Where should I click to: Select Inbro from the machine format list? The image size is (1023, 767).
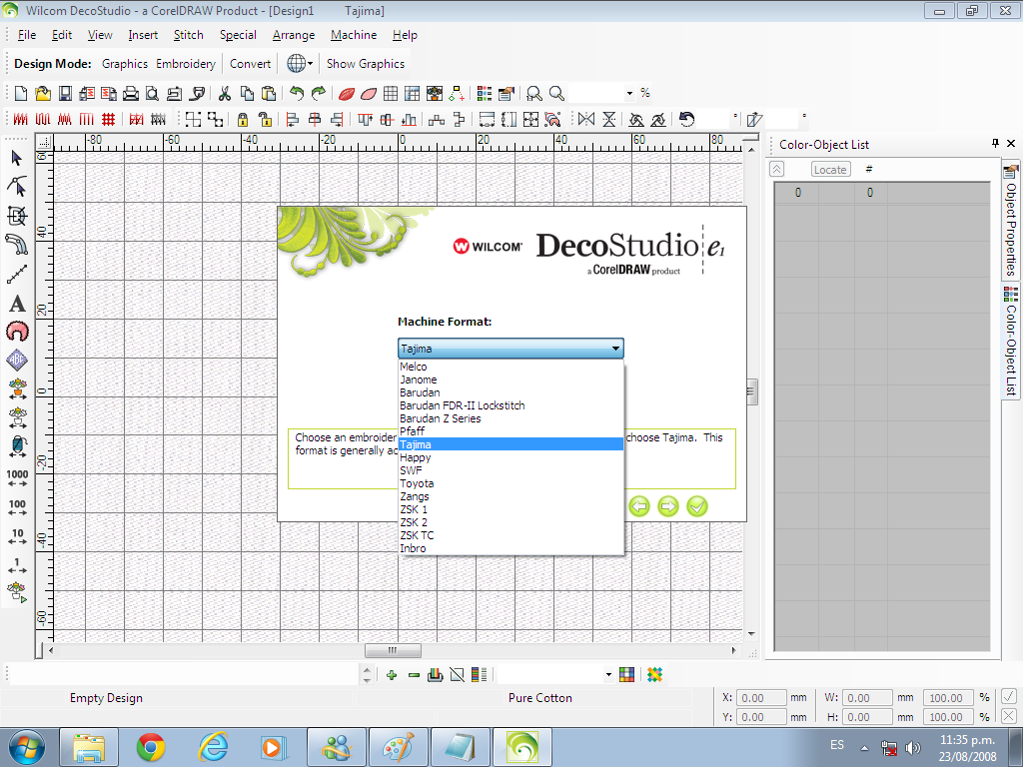point(511,548)
